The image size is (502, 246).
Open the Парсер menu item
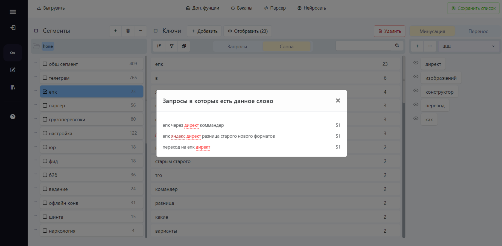coord(275,8)
